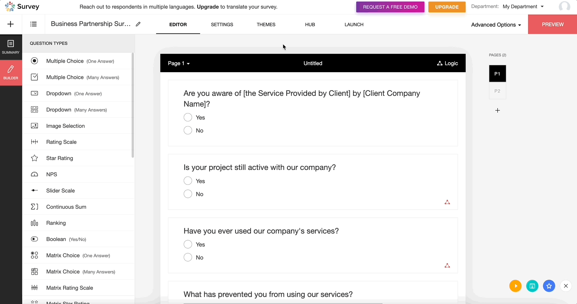
Task: Click the plus icon to create new
Action: point(11,24)
